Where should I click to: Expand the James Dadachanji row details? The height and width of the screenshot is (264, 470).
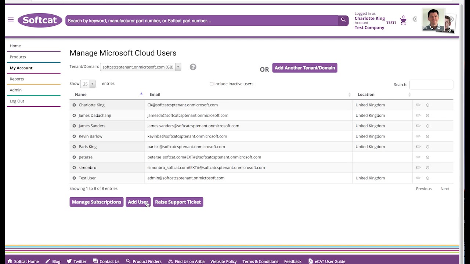(x=74, y=115)
